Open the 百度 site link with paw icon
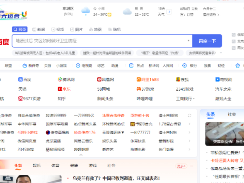The image size is (244, 183). click(x=25, y=79)
